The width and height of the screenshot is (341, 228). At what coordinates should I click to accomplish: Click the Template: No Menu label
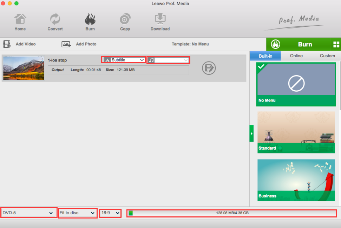point(190,44)
